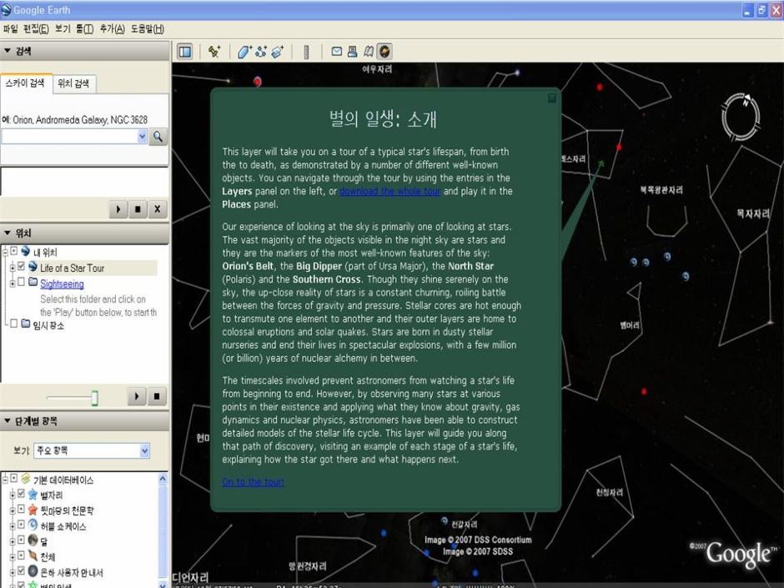Image resolution: width=784 pixels, height=588 pixels.
Task: Switch to the 위치 검색 tab
Action: [73, 83]
